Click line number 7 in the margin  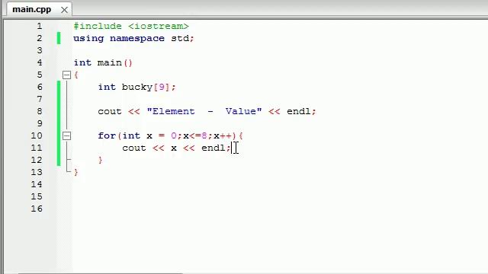[x=40, y=99]
